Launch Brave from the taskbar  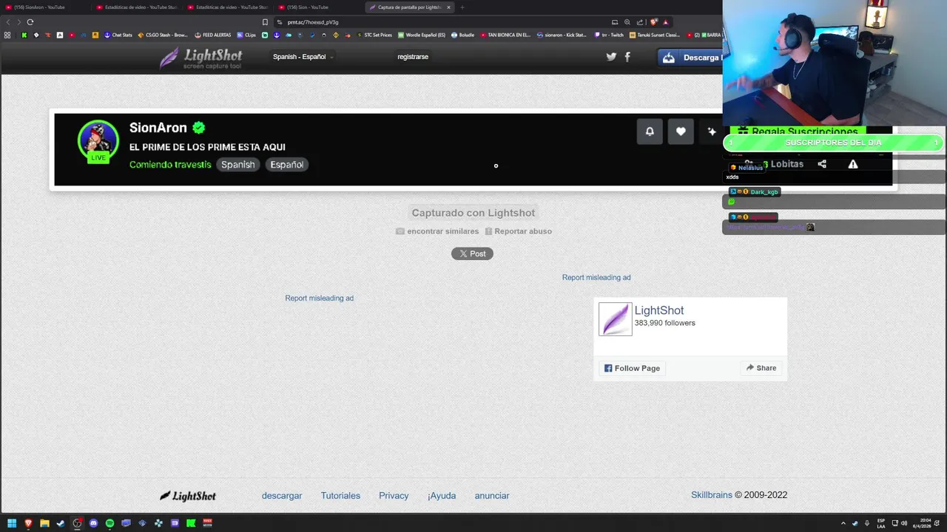click(28, 523)
